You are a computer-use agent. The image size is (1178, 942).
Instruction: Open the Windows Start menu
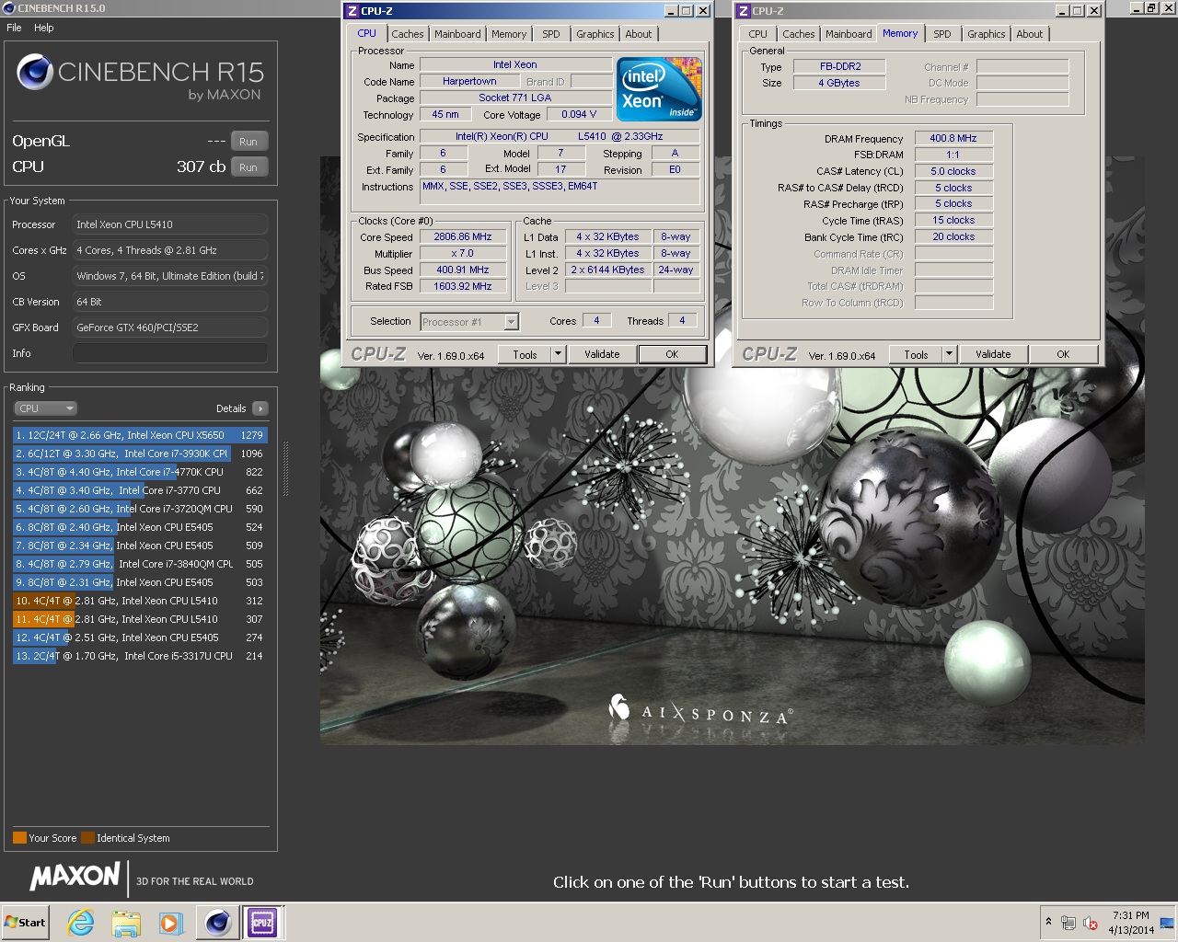(x=25, y=923)
